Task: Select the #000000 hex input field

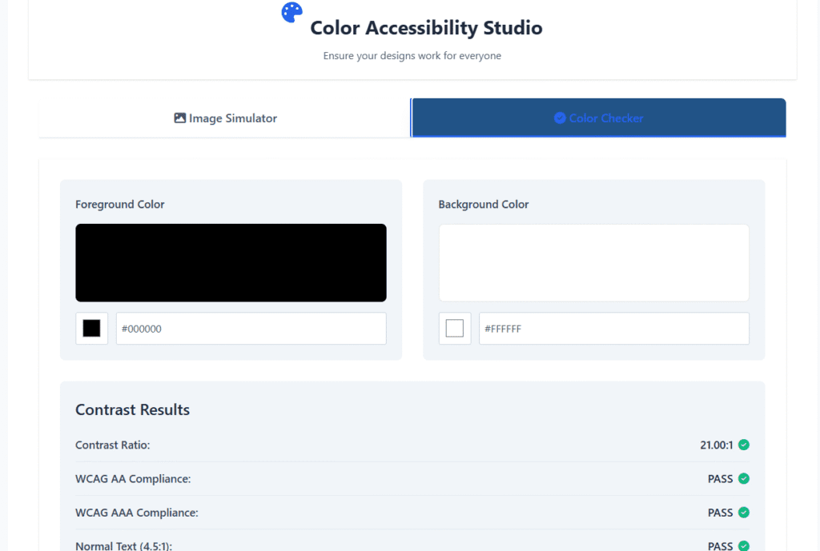Action: [x=251, y=328]
